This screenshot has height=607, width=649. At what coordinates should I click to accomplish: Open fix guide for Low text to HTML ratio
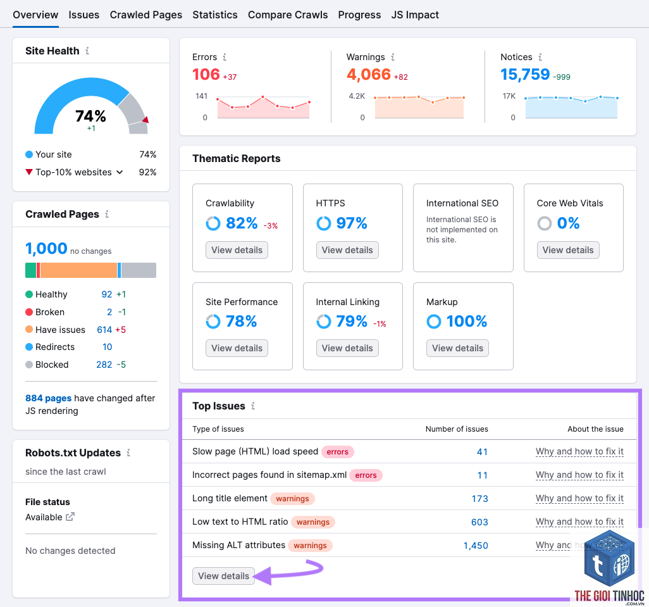[x=579, y=522]
